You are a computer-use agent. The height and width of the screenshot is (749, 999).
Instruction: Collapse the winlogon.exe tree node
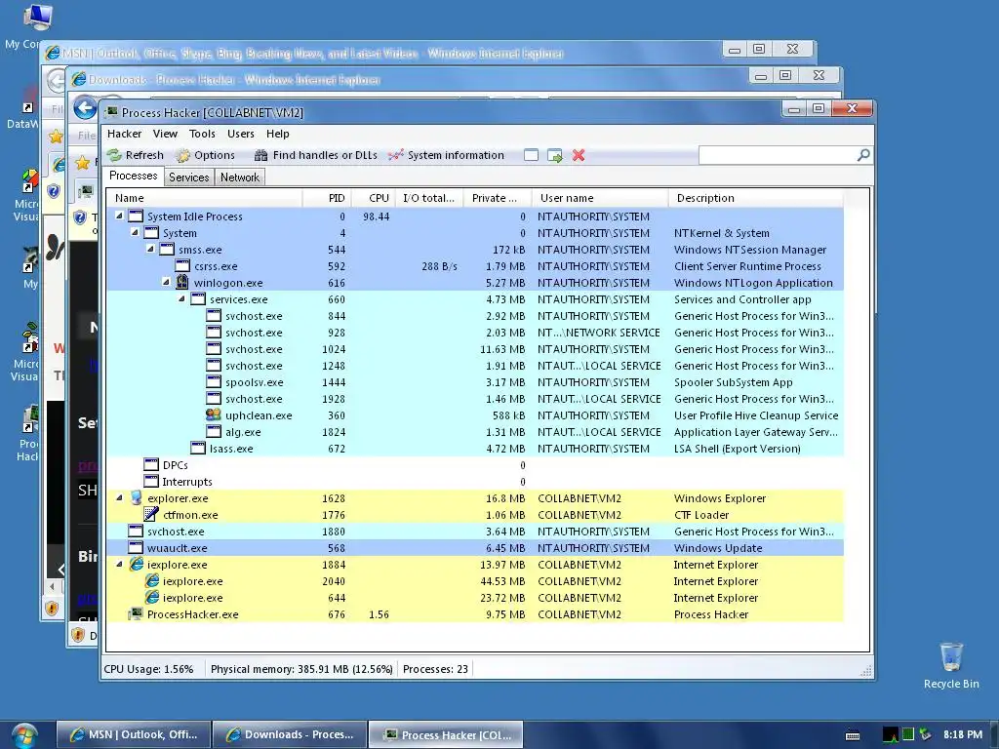(166, 282)
